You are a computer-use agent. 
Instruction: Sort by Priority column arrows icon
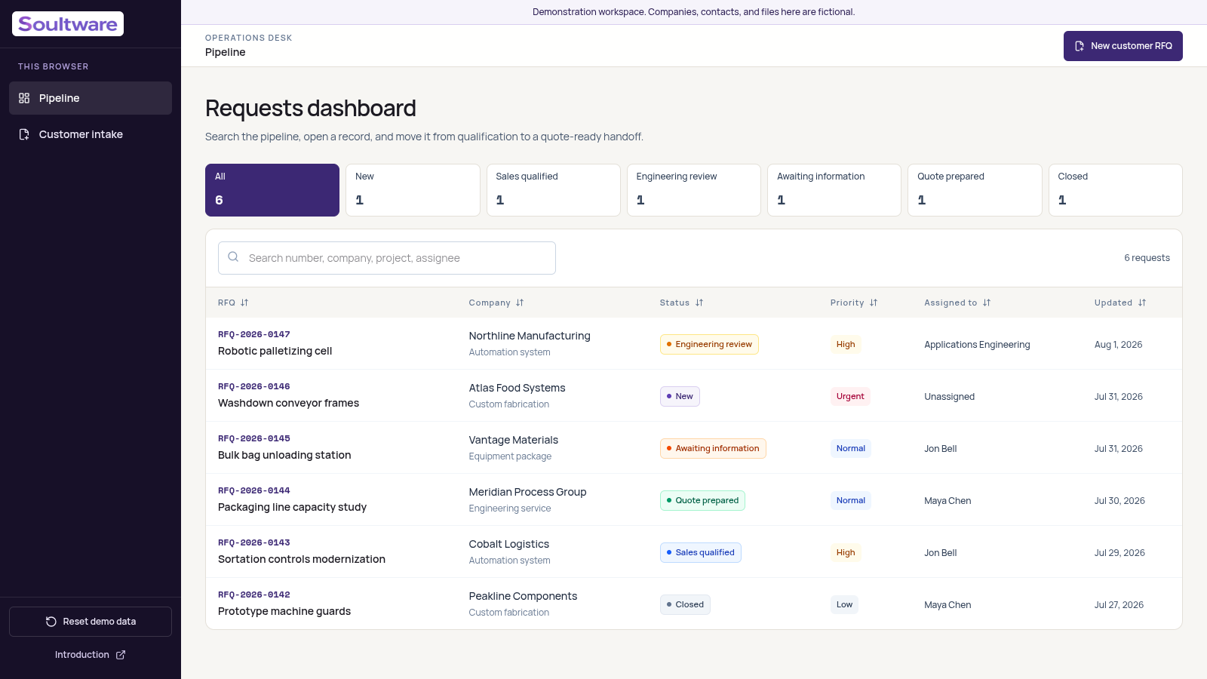coord(874,303)
